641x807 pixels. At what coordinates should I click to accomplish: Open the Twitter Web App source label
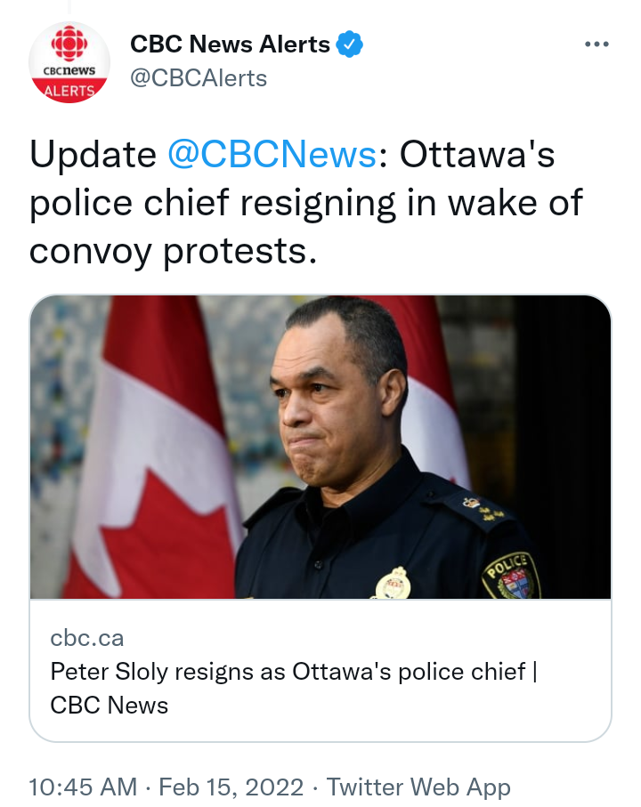point(418,787)
